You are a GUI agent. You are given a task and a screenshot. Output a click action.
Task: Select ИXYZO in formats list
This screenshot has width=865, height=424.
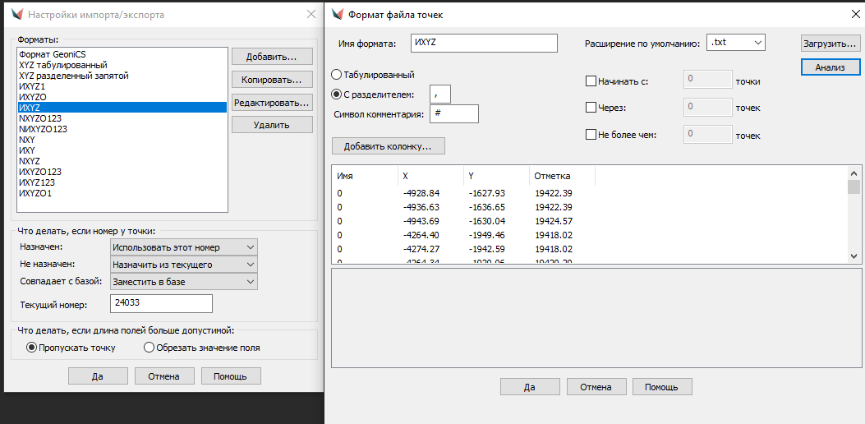[x=122, y=97]
